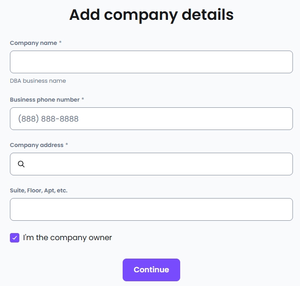Click the magnifier icon in Company address
This screenshot has width=300, height=286.
pos(21,164)
